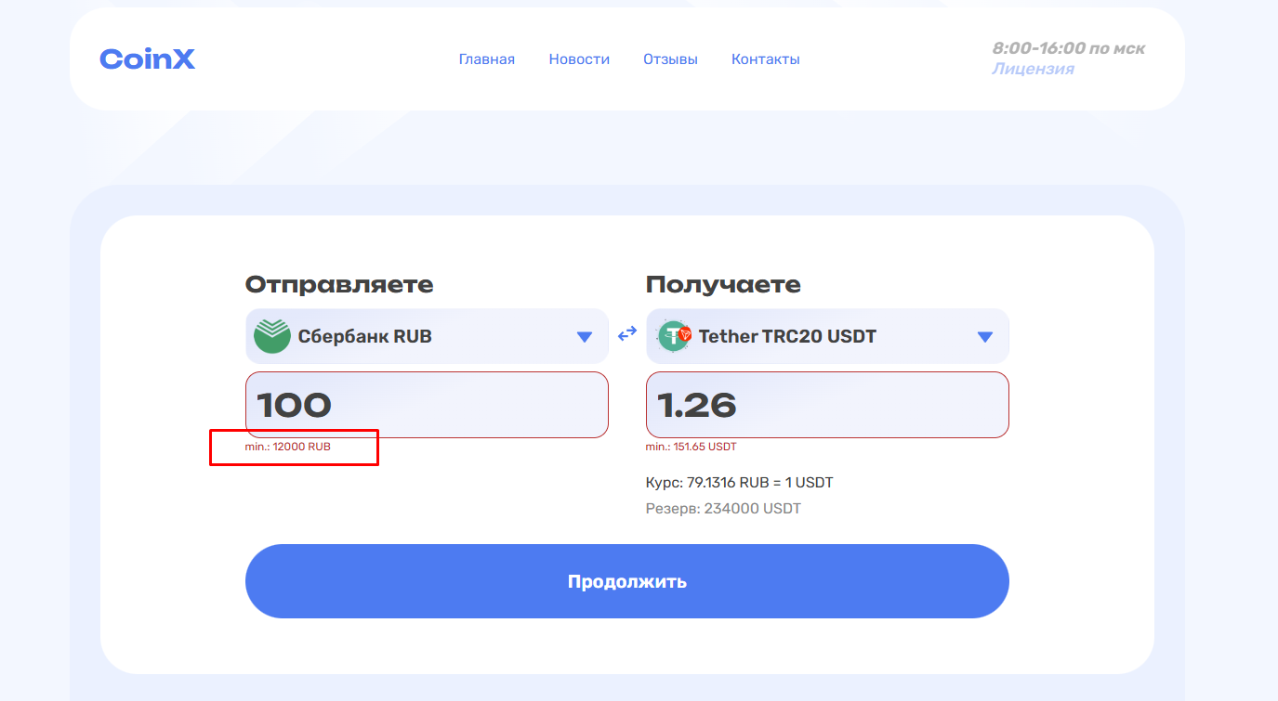Swap currencies with the double-arrow icon
This screenshot has width=1278, height=701.
pyautogui.click(x=627, y=332)
